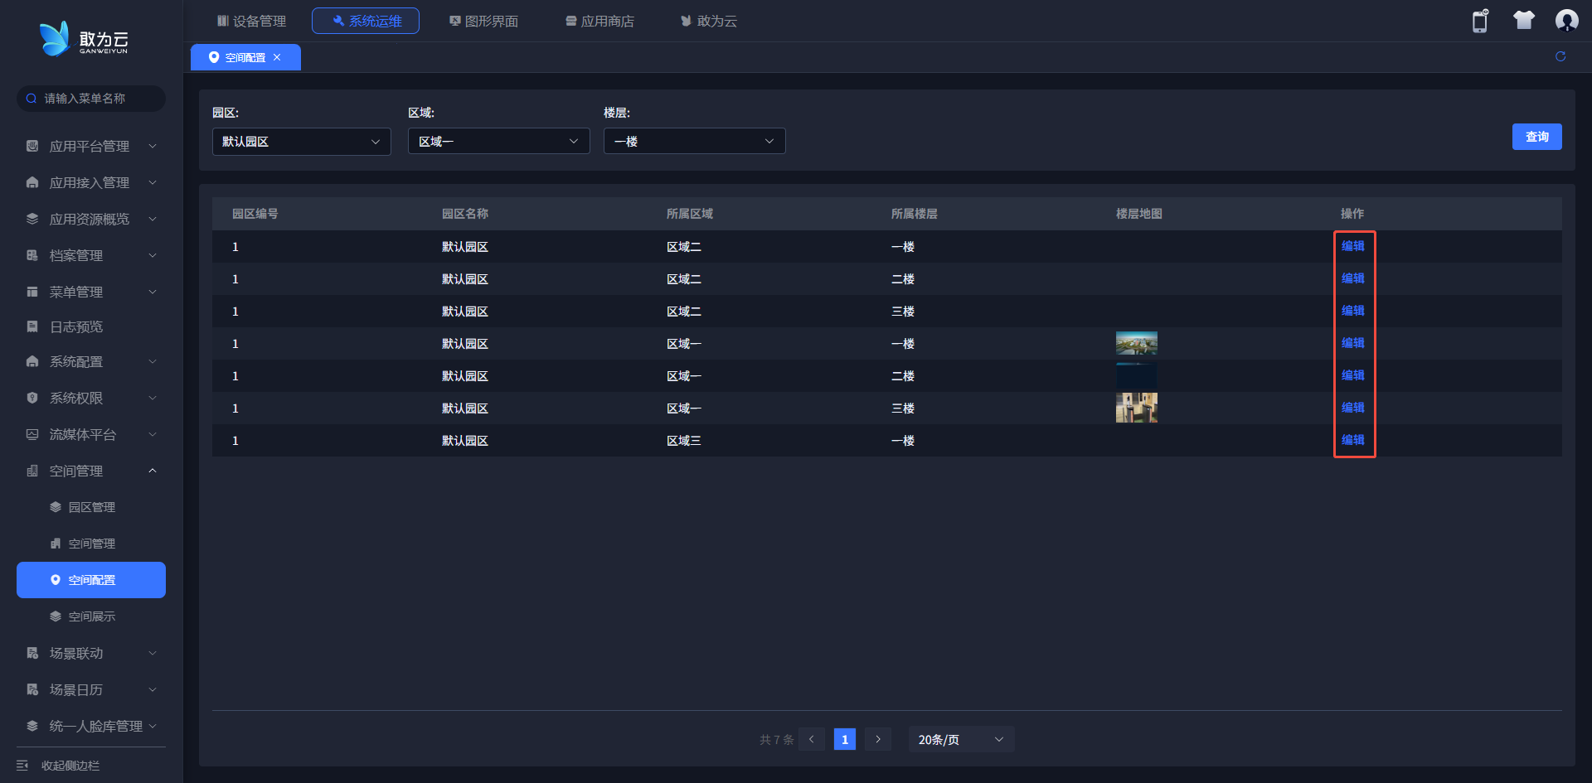The image size is (1592, 783).
Task: Open the user avatar profile icon
Action: click(x=1566, y=21)
